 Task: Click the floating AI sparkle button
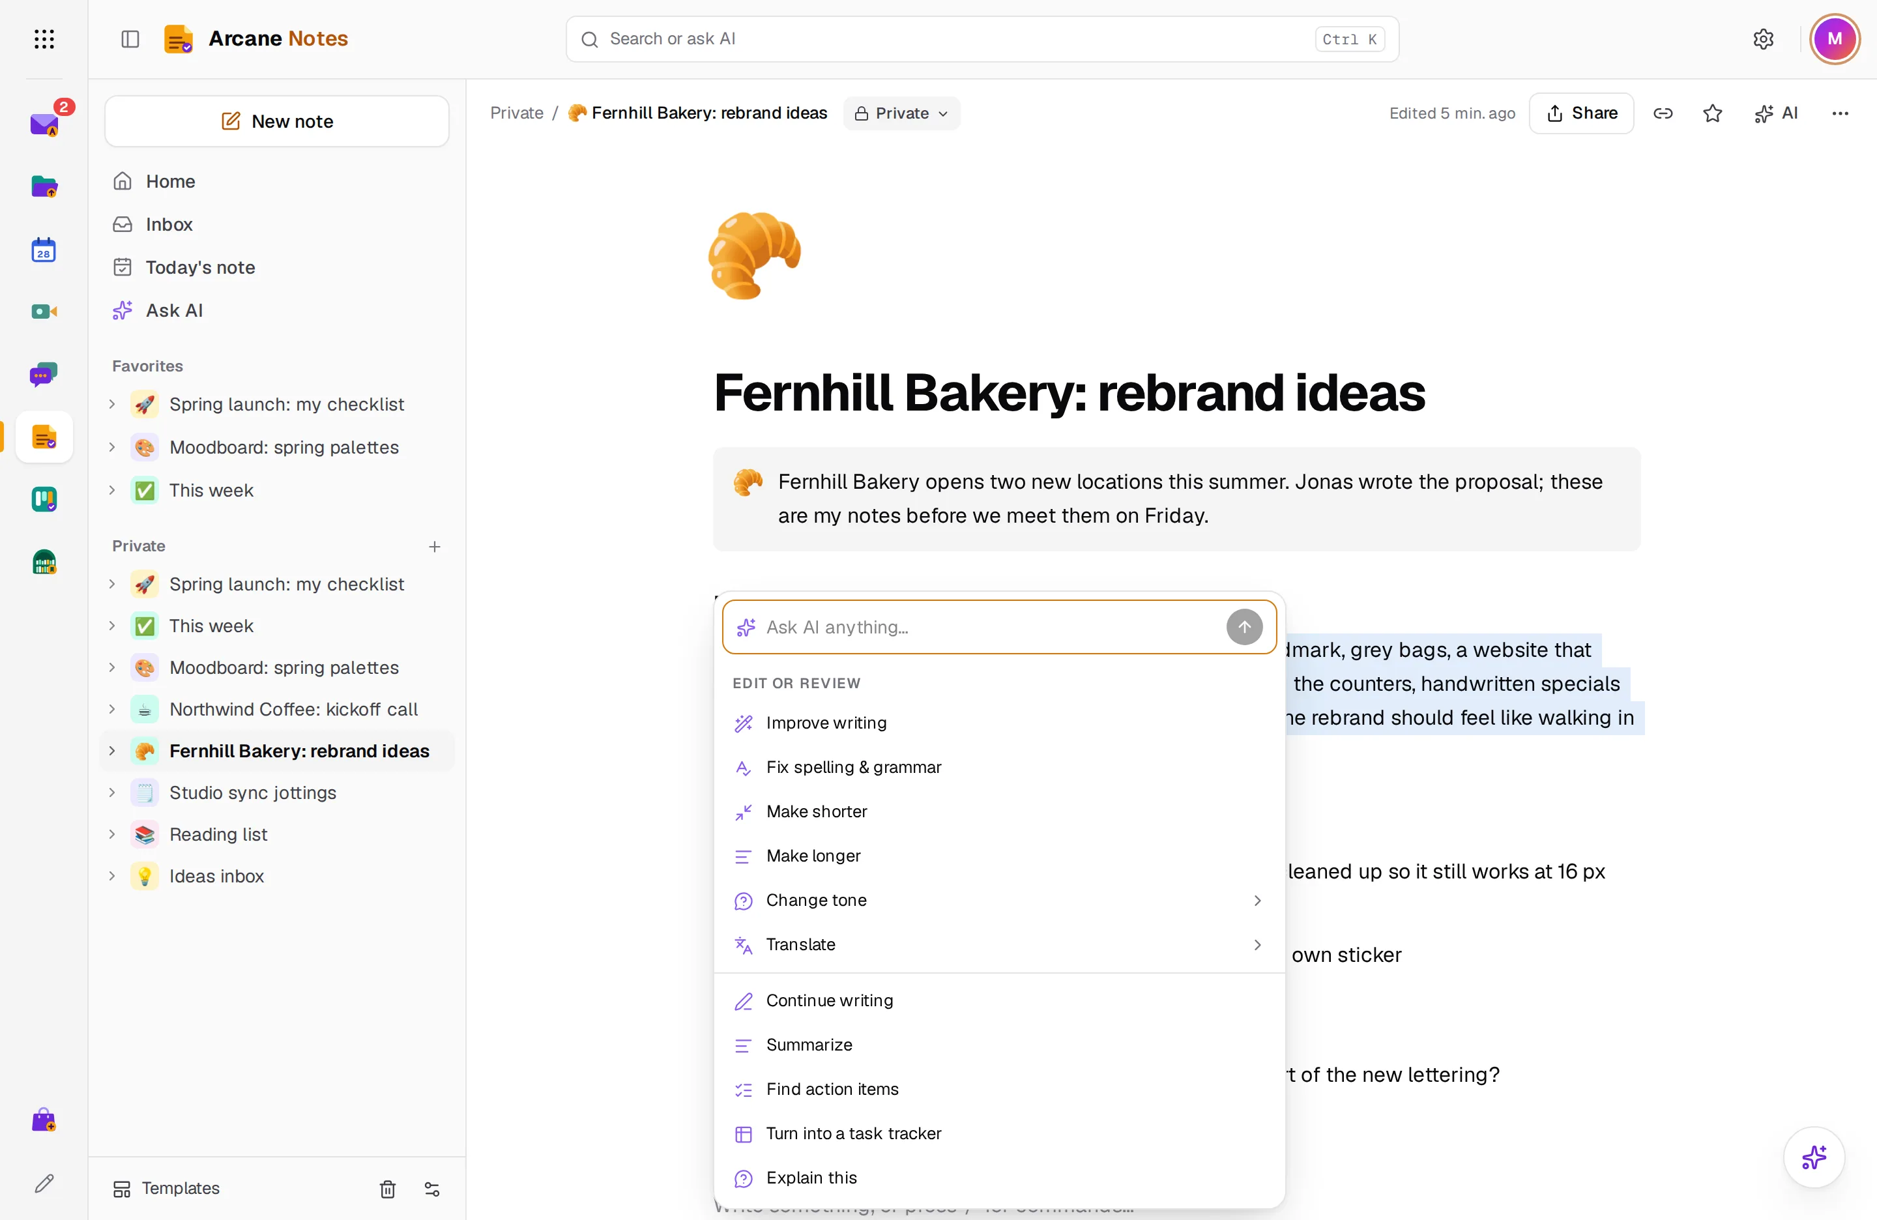click(x=1814, y=1157)
